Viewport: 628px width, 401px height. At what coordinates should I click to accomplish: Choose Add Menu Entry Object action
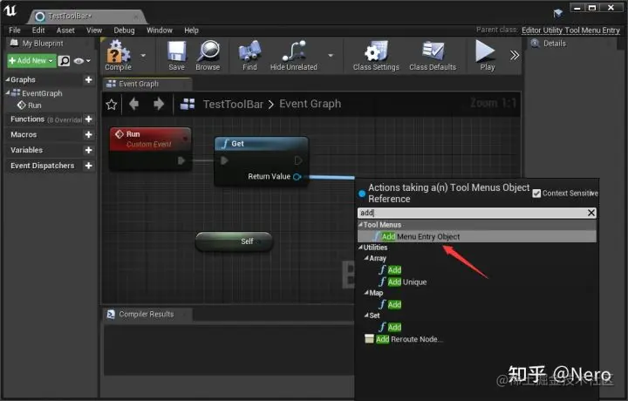[x=476, y=236]
